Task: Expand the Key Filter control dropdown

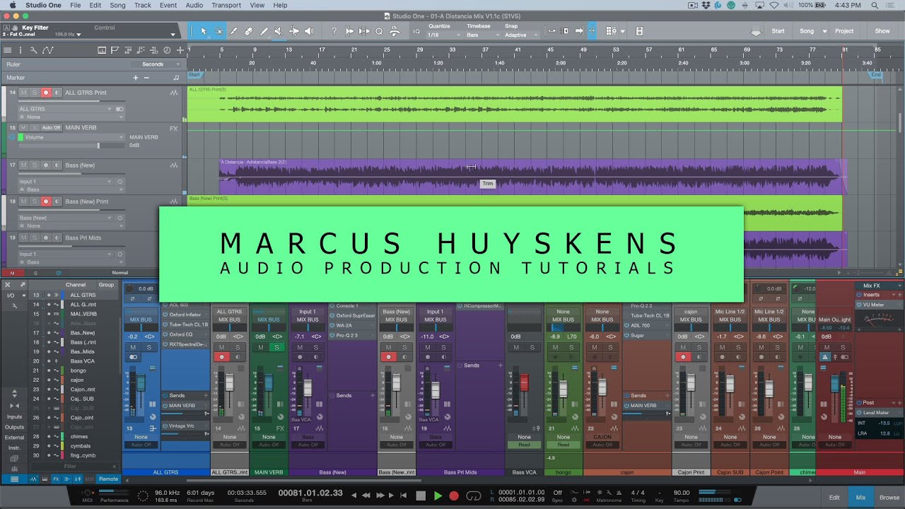Action: [173, 34]
